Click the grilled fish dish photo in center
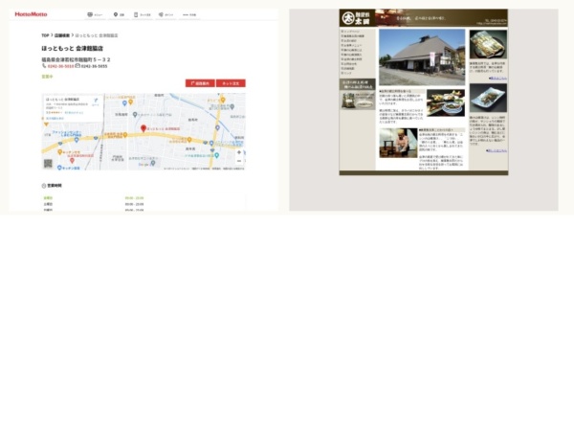Image resolution: width=574 pixels, height=431 pixels. (446, 103)
